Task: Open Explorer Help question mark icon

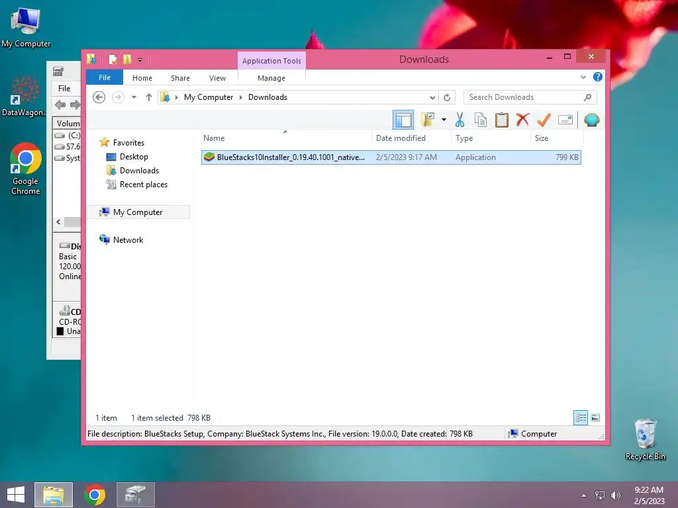Action: [x=598, y=77]
